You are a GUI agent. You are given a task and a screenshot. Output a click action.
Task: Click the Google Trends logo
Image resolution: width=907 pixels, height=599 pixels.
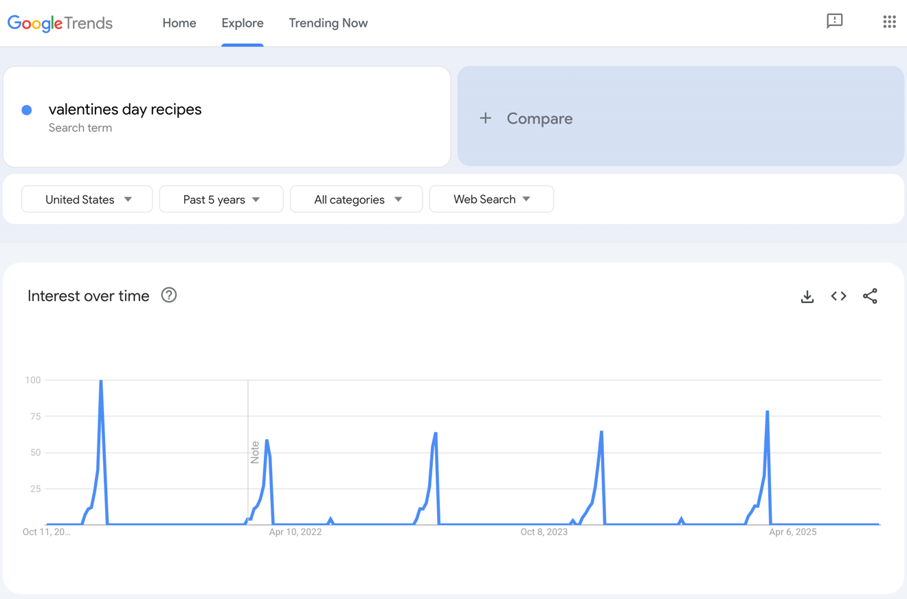(60, 23)
